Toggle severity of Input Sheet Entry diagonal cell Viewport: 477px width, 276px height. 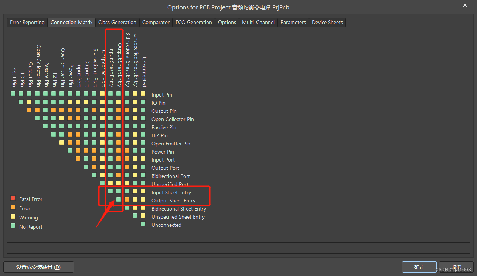[110, 191]
